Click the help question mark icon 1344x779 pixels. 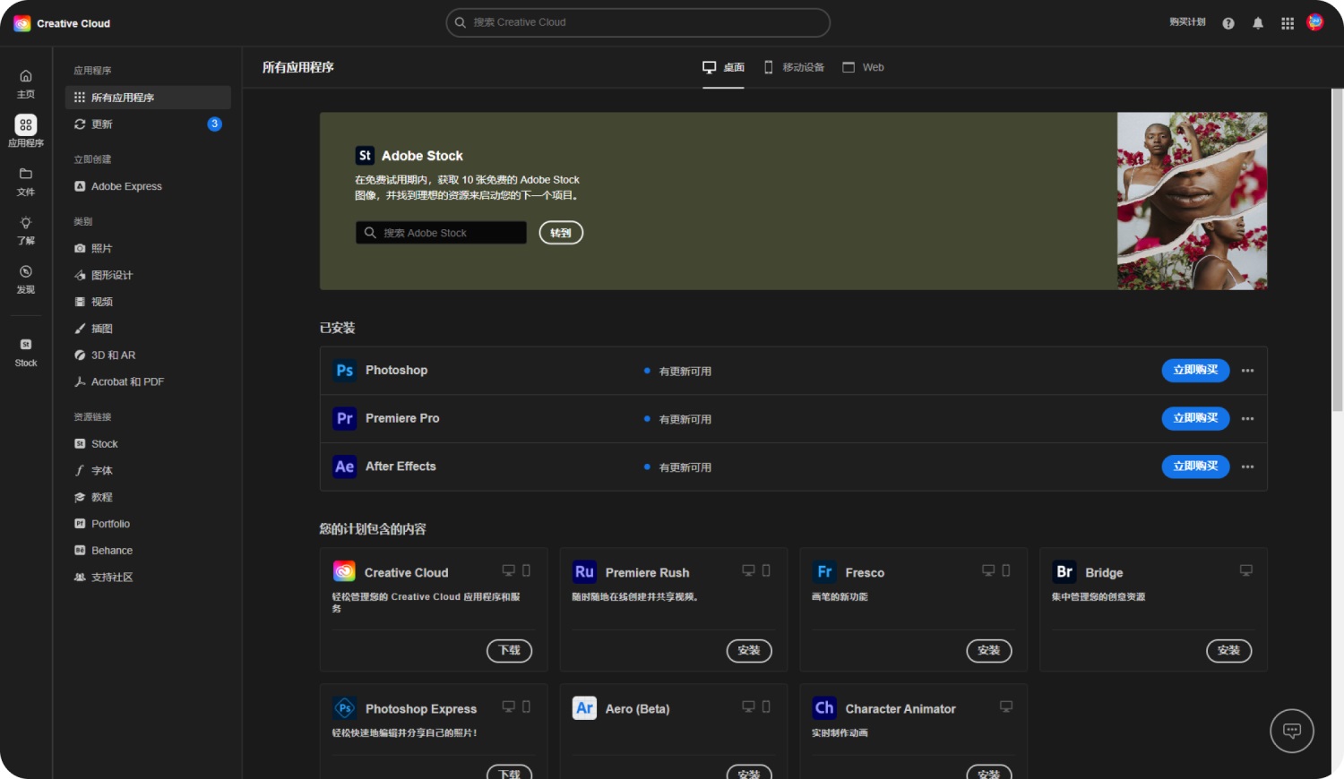tap(1228, 23)
